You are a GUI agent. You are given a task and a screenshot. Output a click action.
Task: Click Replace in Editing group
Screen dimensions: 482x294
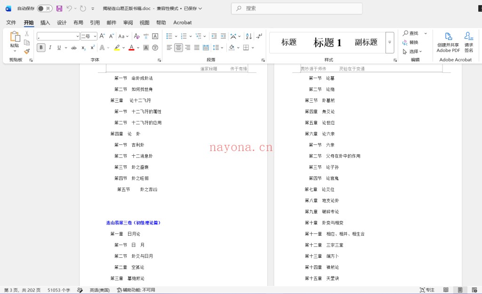[x=410, y=42]
